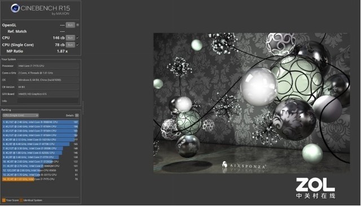Toggle the CPU test checkmark
The image size is (361, 206).
coord(78,38)
